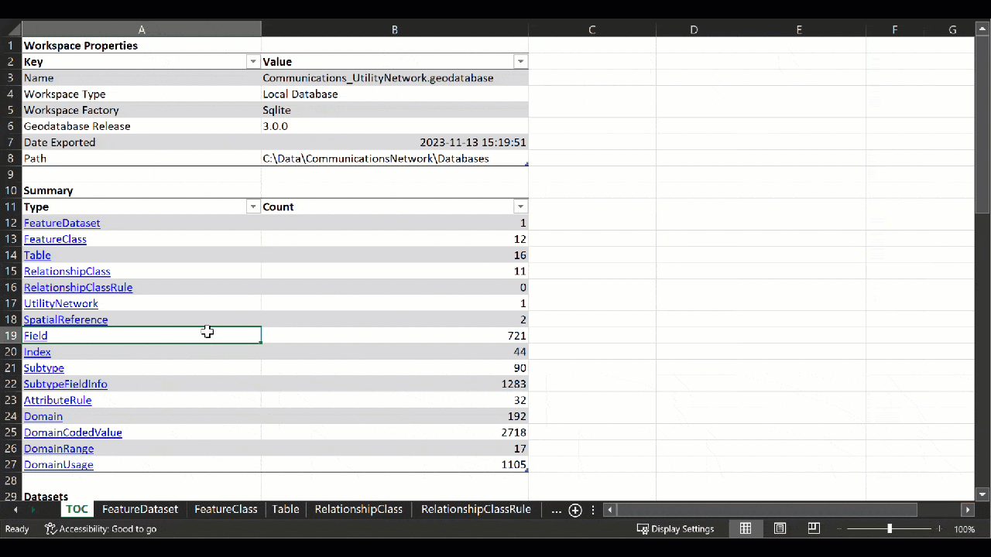Select the Sqlite value cell
Screen dimensions: 991x557
pos(395,111)
